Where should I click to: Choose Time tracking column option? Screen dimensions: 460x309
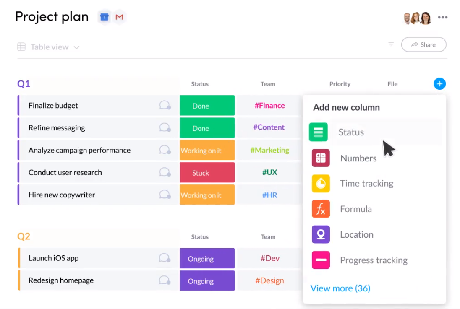pos(366,183)
